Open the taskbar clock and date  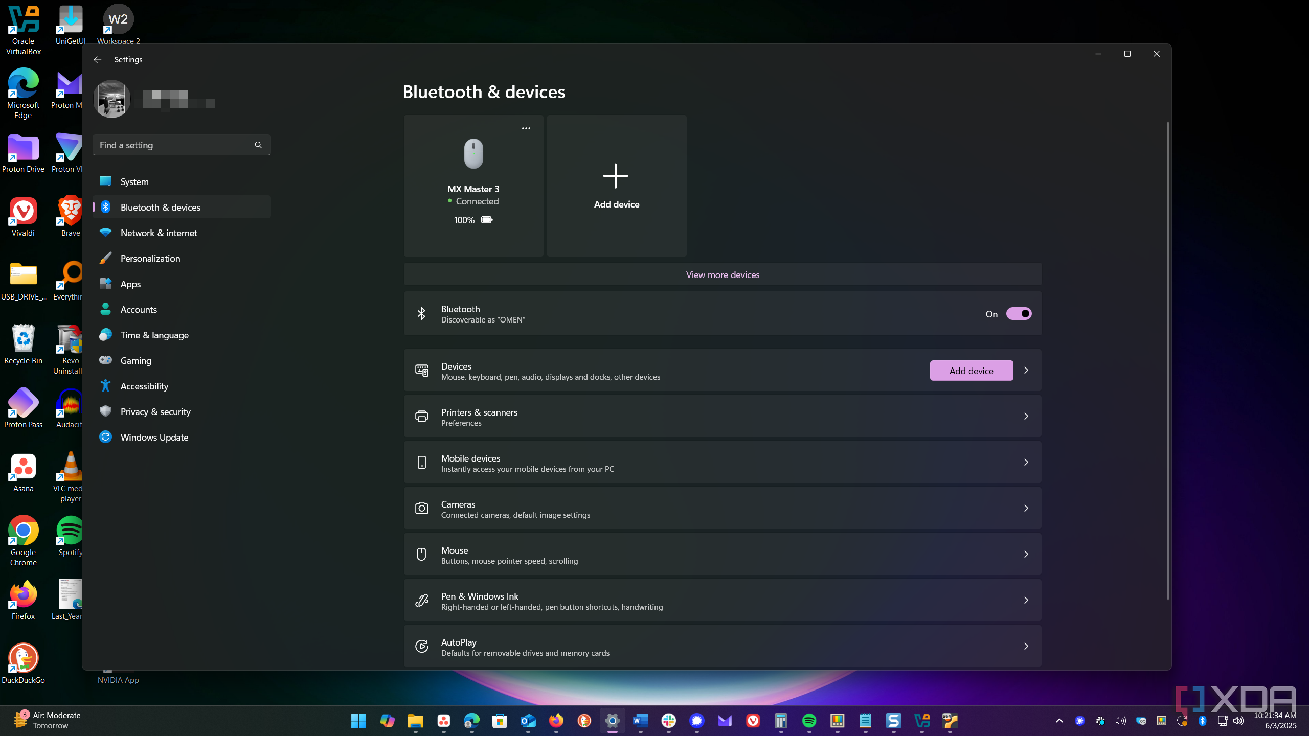[x=1275, y=721]
